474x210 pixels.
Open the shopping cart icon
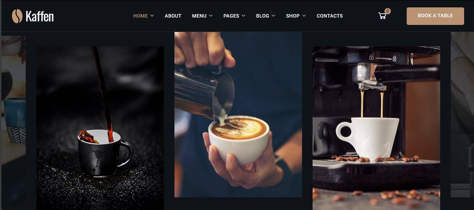382,16
